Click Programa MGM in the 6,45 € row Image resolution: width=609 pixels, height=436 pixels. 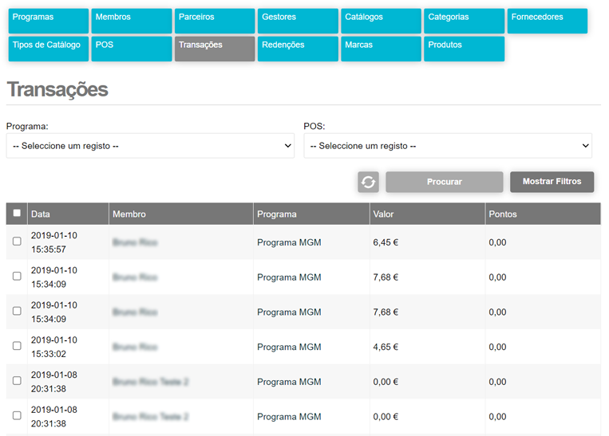[x=289, y=242]
